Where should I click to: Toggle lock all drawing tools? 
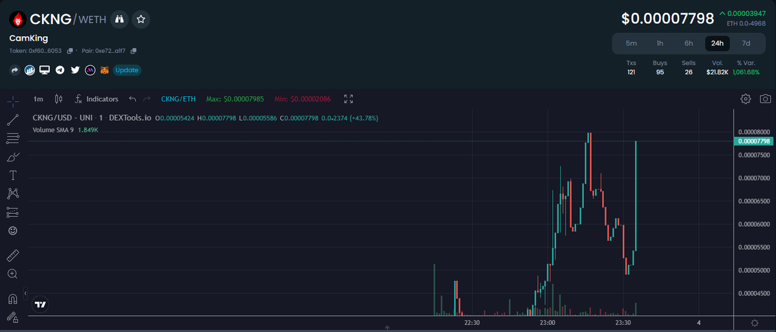(12, 317)
